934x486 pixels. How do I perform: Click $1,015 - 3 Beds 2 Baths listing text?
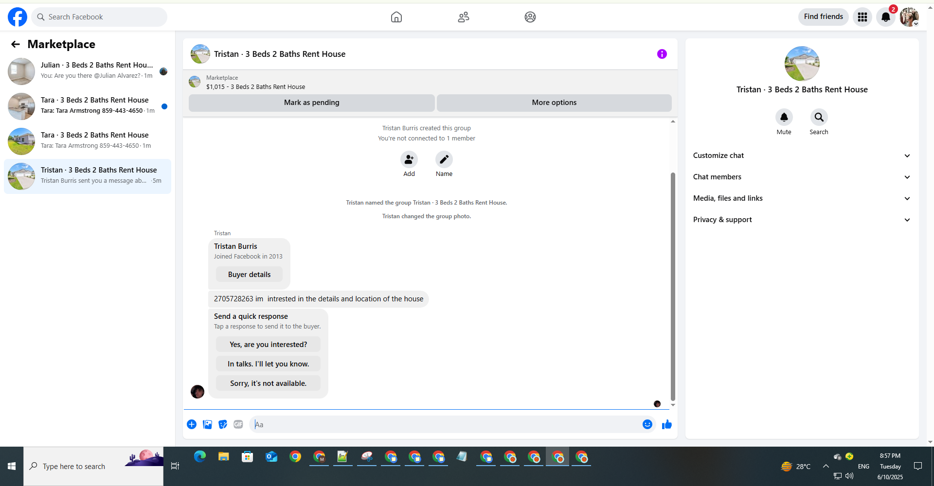(x=256, y=87)
